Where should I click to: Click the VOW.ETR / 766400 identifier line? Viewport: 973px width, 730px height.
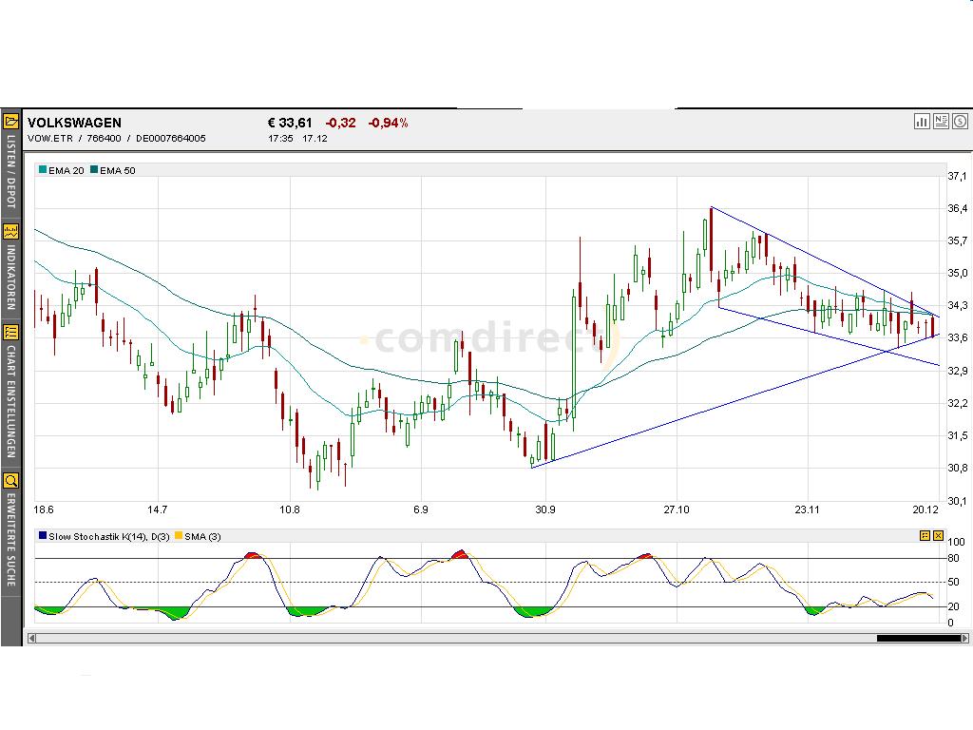click(x=117, y=139)
